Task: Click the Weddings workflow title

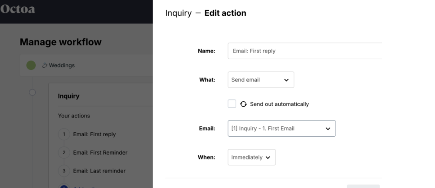Action: [62, 65]
